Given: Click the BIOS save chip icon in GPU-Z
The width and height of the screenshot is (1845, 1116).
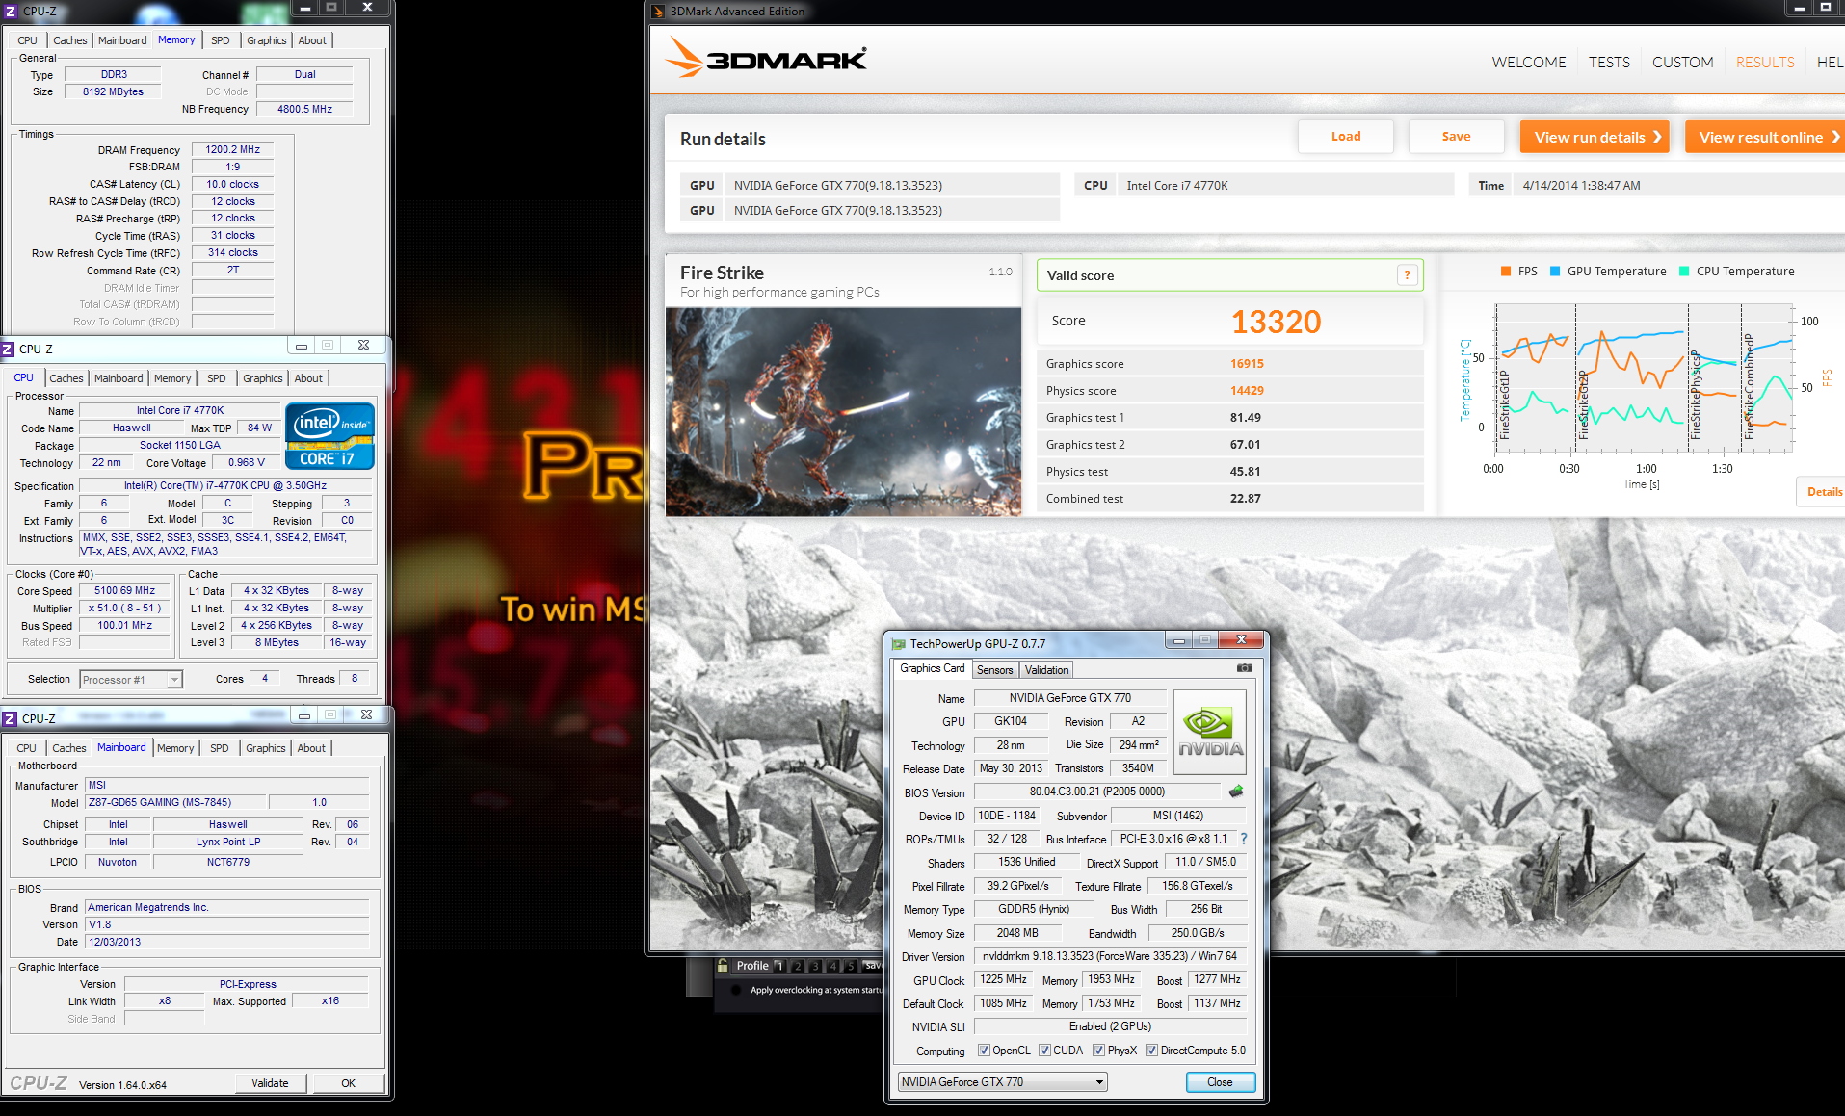Looking at the screenshot, I should point(1236,792).
